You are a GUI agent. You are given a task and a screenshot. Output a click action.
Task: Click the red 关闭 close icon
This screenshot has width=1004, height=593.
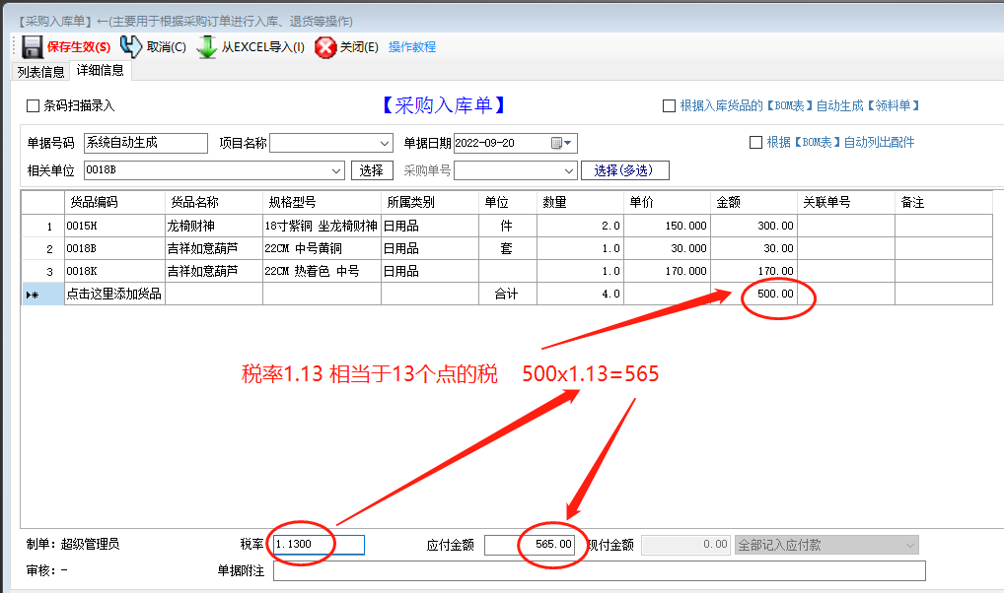tap(324, 45)
